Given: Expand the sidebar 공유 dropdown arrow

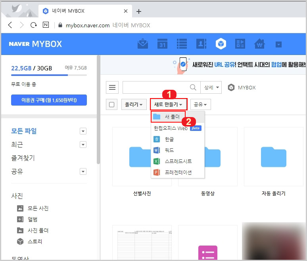Looking at the screenshot, I should (x=83, y=172).
